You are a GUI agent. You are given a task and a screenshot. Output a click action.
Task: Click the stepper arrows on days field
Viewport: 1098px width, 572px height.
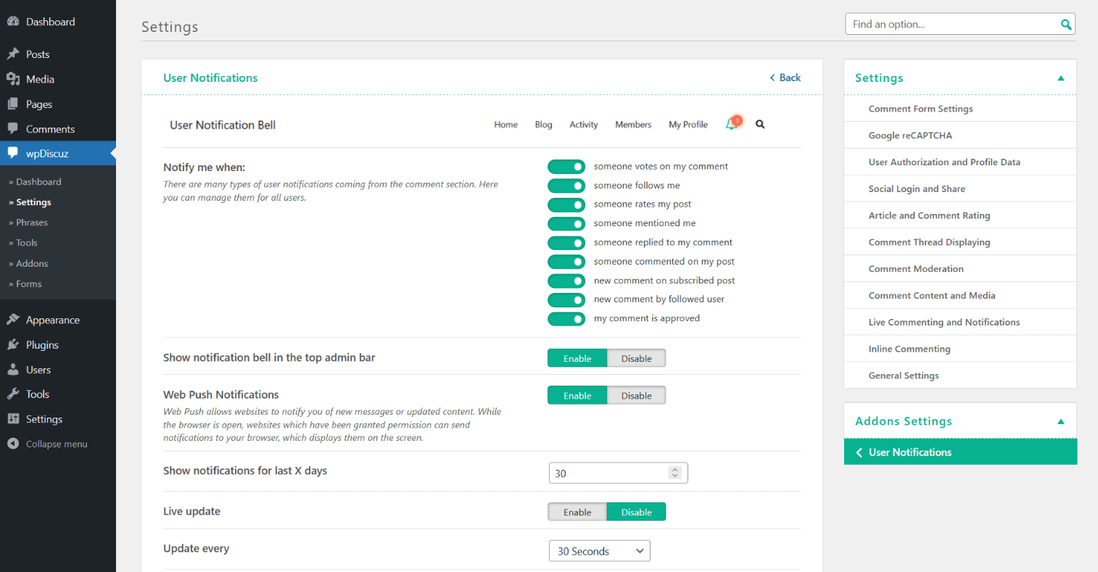tap(675, 473)
